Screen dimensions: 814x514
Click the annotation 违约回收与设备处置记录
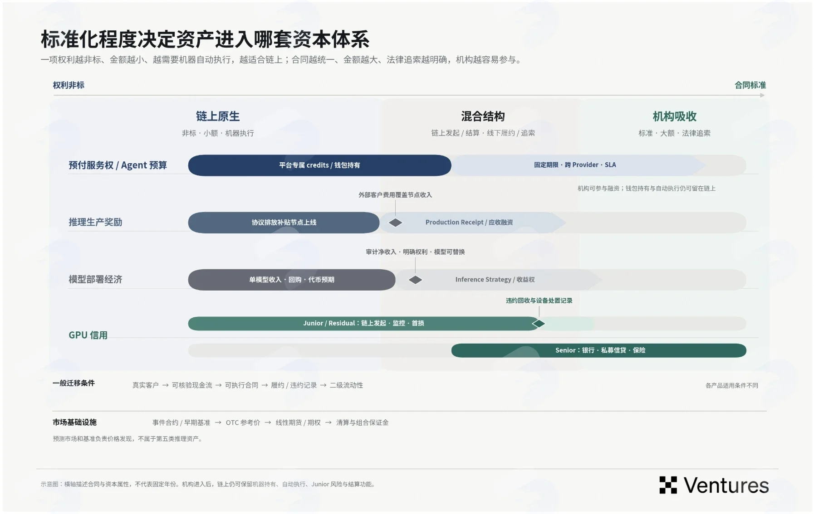[539, 301]
